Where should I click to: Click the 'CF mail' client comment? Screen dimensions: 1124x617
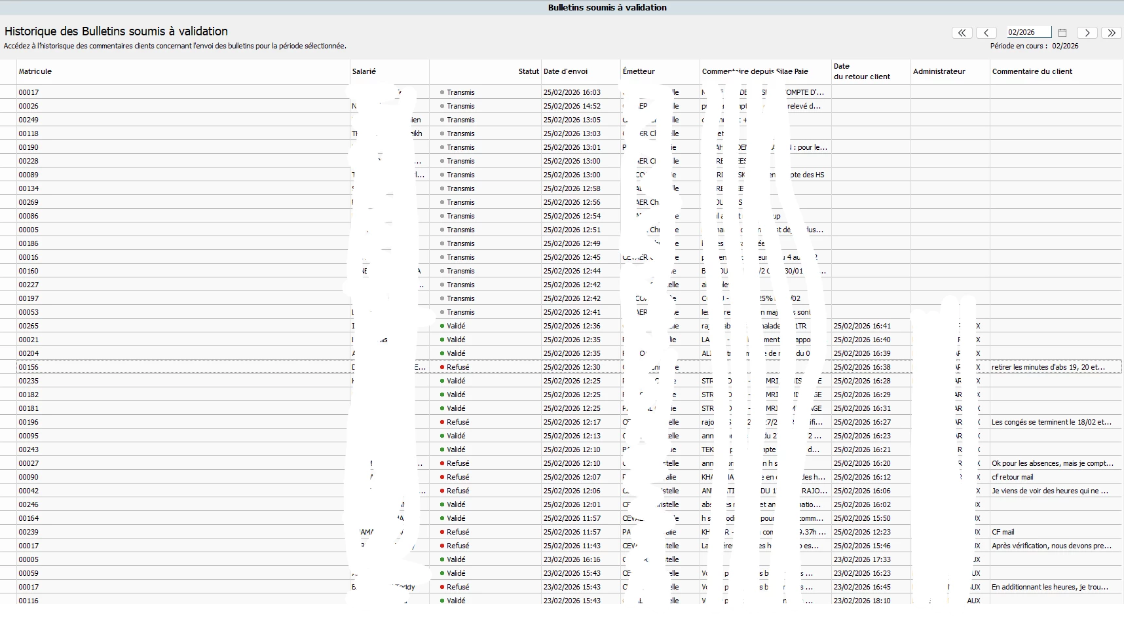pos(1003,532)
